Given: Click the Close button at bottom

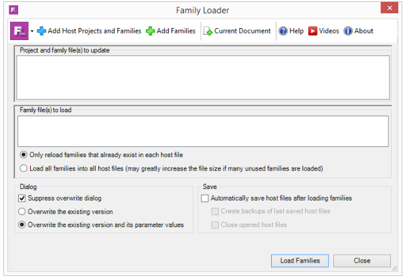Looking at the screenshot, I should [x=362, y=261].
